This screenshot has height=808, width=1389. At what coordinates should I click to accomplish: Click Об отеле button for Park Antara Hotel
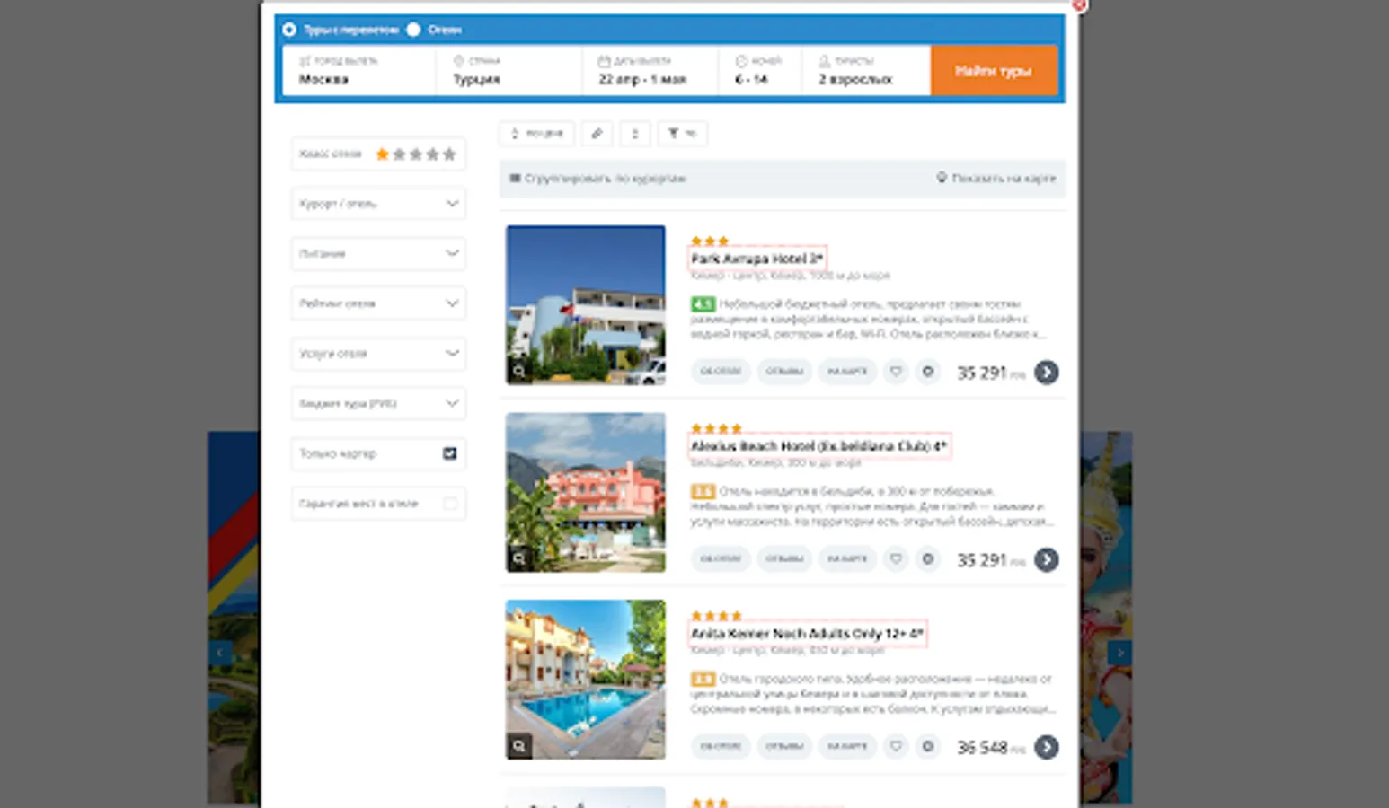pos(721,372)
